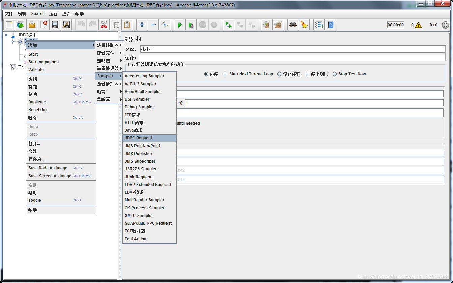This screenshot has width=453, height=283.
Task: Open the 选项 menu
Action: pos(66,14)
